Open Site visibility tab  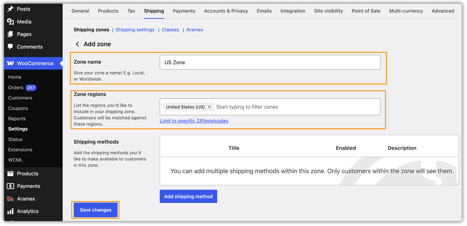click(x=328, y=11)
